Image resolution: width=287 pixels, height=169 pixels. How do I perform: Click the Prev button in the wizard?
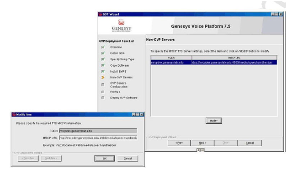point(179,143)
